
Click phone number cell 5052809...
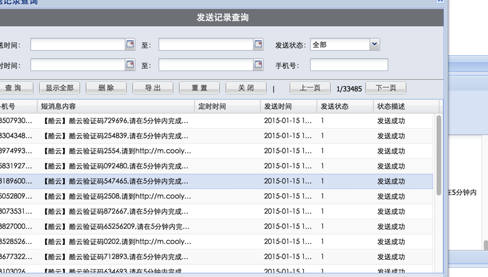tap(16, 196)
